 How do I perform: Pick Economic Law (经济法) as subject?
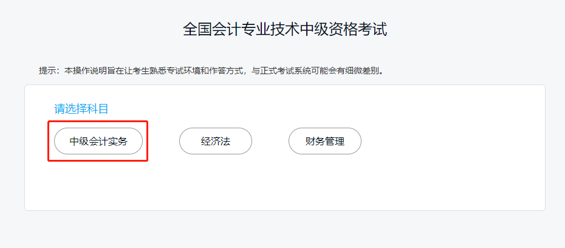(216, 141)
